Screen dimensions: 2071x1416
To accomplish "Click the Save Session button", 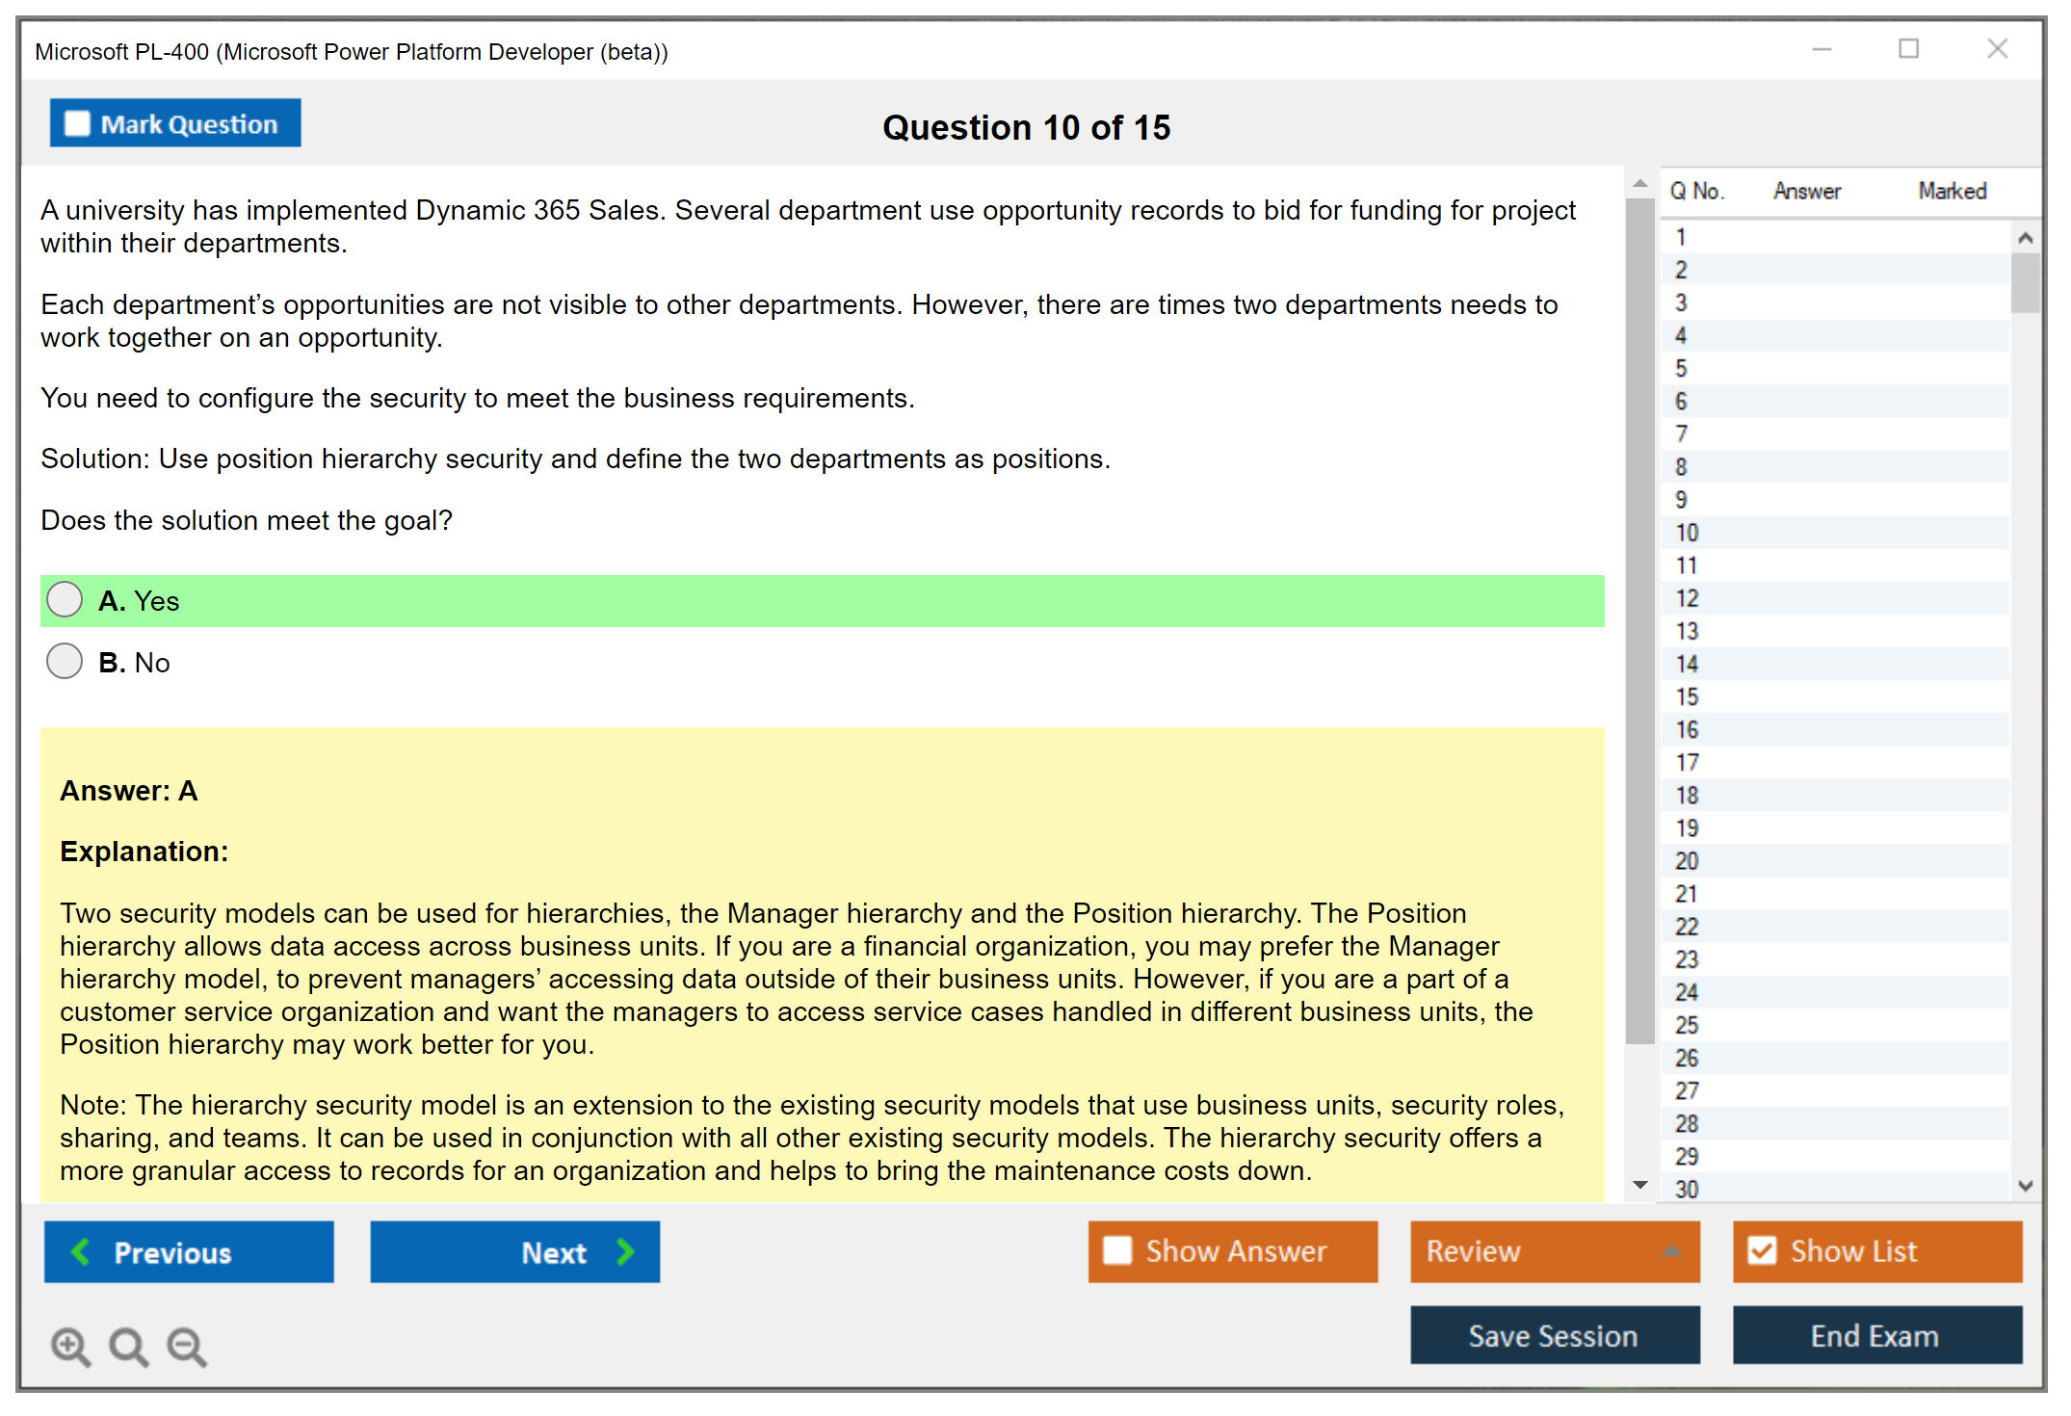I will [1554, 1335].
